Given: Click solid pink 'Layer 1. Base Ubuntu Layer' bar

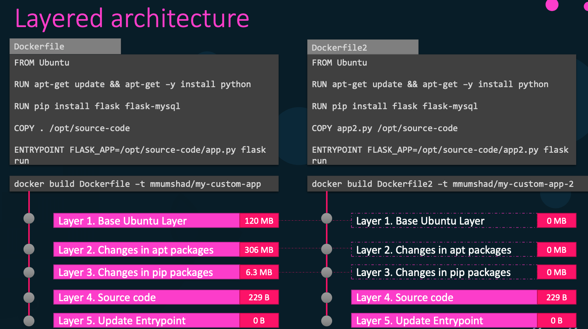Looking at the screenshot, I should pyautogui.click(x=147, y=221).
